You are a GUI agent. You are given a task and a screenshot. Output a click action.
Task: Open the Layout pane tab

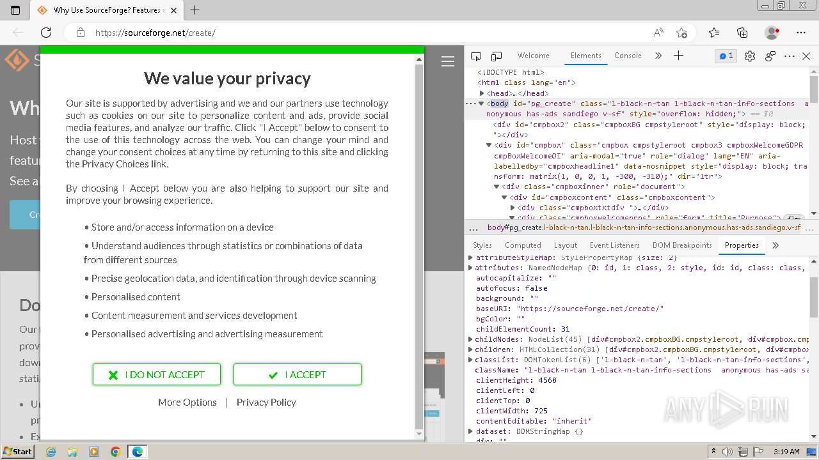[566, 245]
